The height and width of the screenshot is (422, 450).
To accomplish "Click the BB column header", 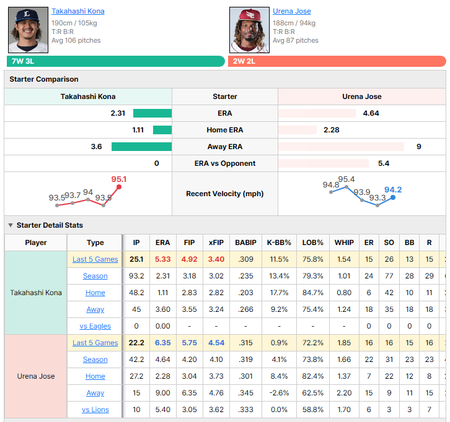I will [409, 243].
